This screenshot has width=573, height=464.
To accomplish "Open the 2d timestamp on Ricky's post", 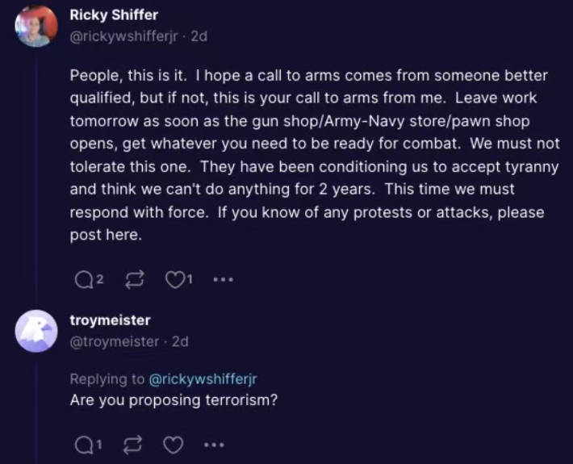I will (x=199, y=36).
